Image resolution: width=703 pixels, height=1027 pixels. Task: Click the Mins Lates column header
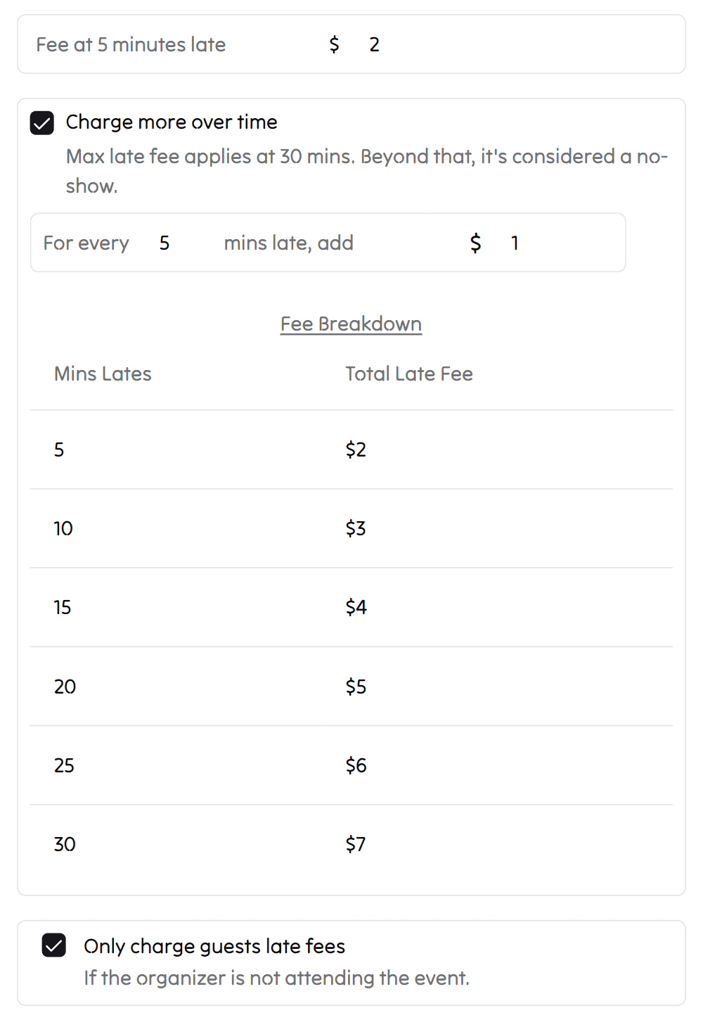(x=103, y=374)
